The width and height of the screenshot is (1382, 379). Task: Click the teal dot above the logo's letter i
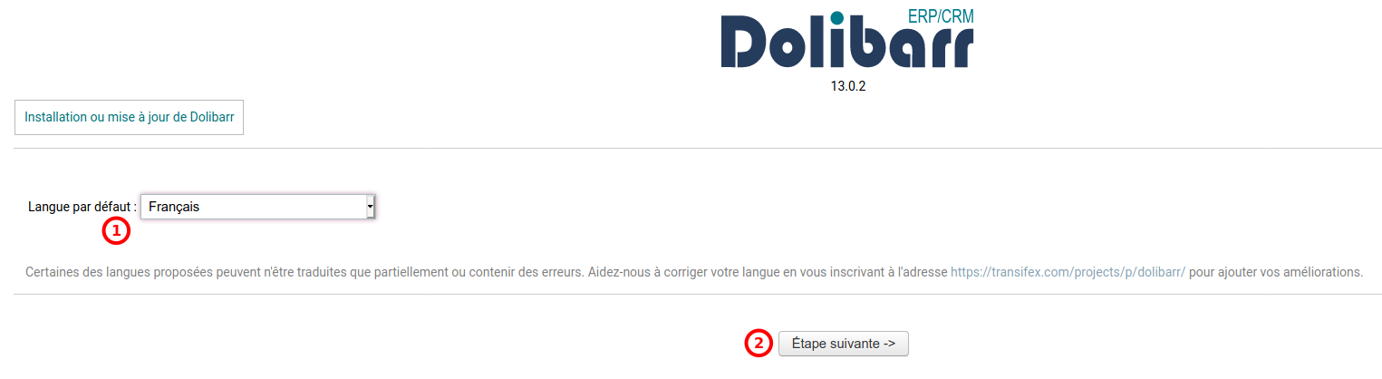click(x=836, y=17)
